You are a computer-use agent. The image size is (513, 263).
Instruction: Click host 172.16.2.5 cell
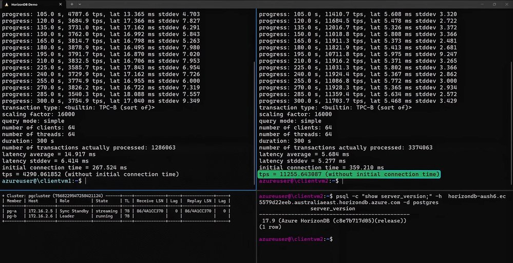tap(41, 211)
